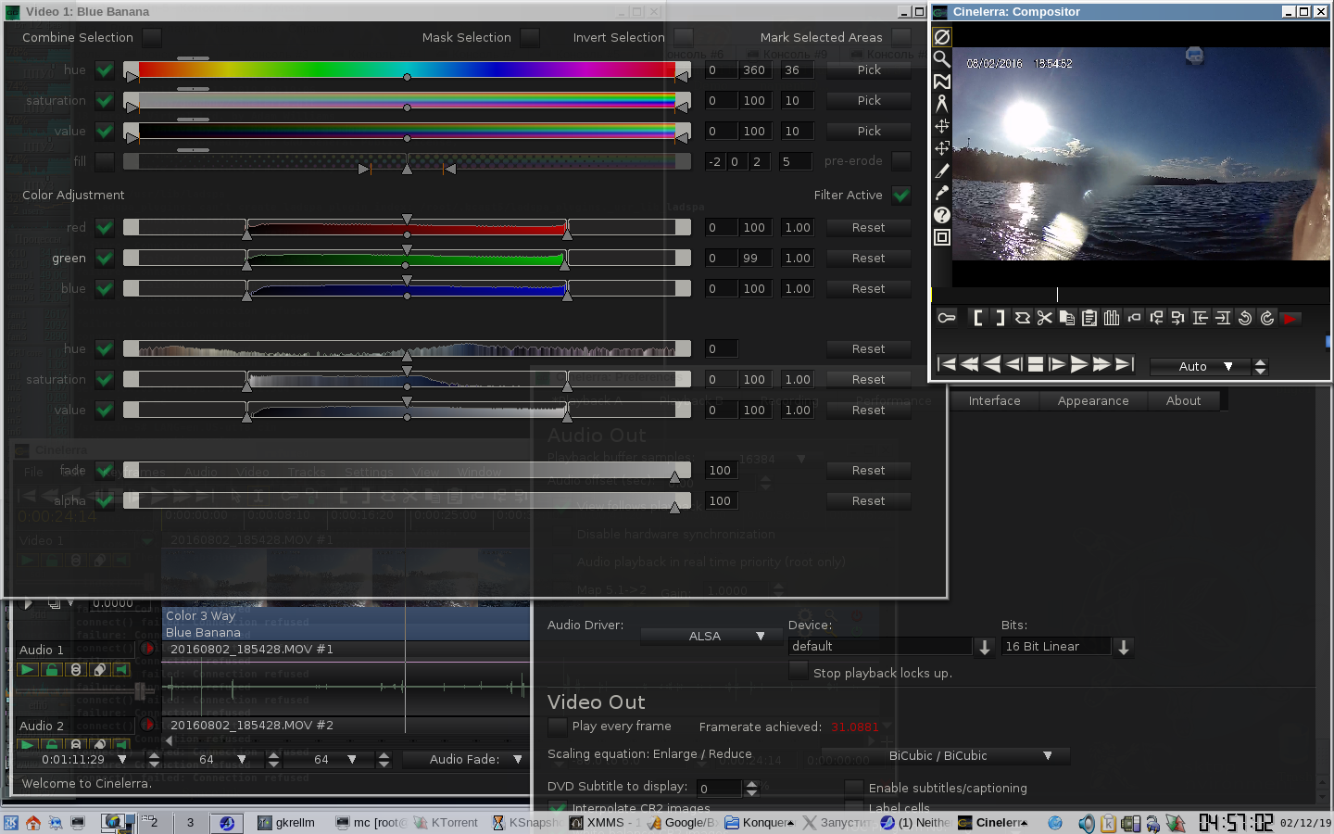Enable the Mark Selected Areas checkbox
Screen dimensions: 1334x834
(901, 38)
